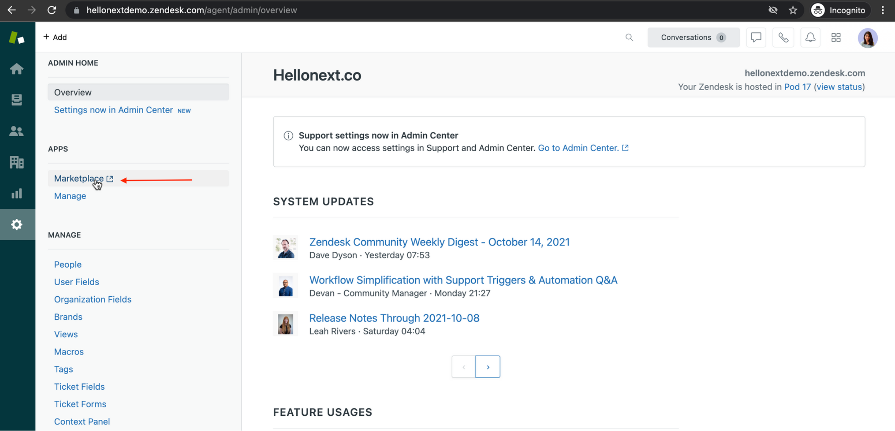Click the Hellonext.co heading
The image size is (895, 431).
click(317, 75)
